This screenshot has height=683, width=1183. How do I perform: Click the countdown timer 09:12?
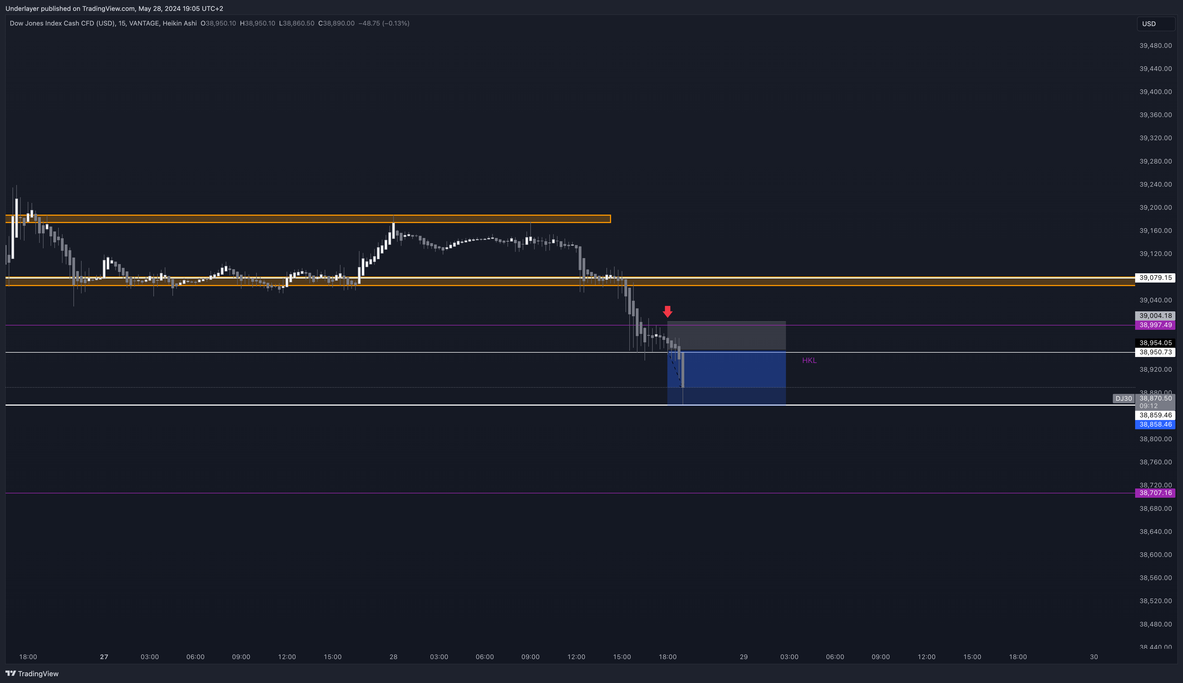pyautogui.click(x=1148, y=406)
